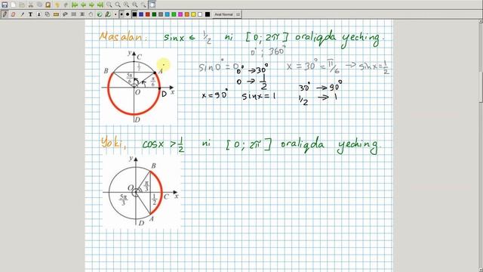Save the journal with the floppy icon
The height and width of the screenshot is (272, 483).
point(5,5)
